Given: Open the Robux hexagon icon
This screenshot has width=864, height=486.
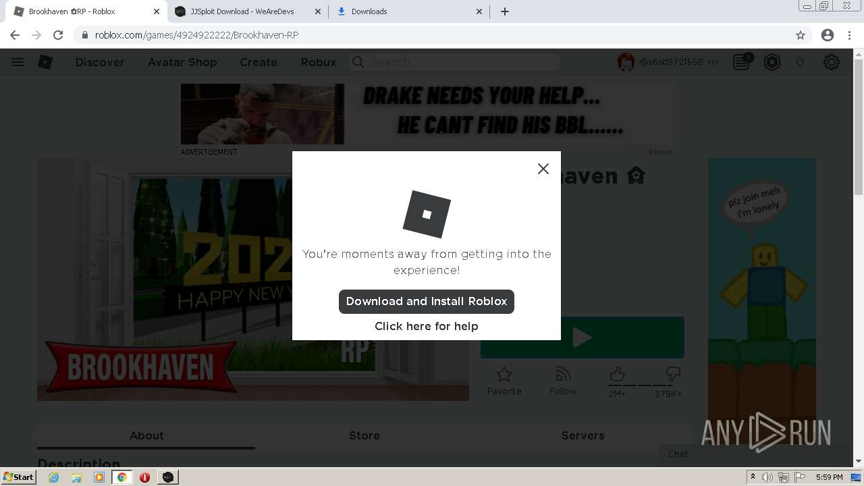Looking at the screenshot, I should pyautogui.click(x=772, y=62).
